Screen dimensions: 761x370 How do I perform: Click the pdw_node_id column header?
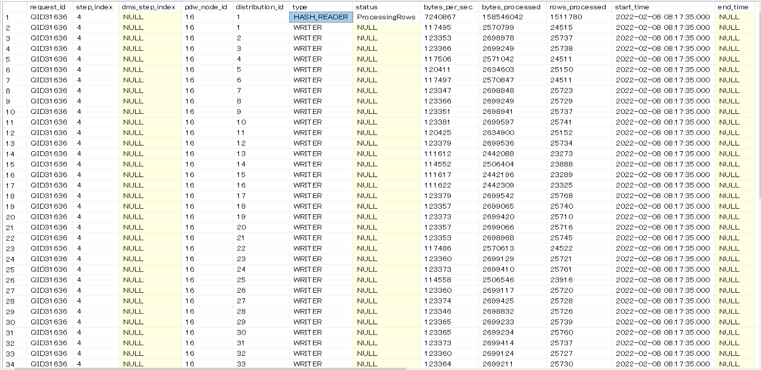206,7
